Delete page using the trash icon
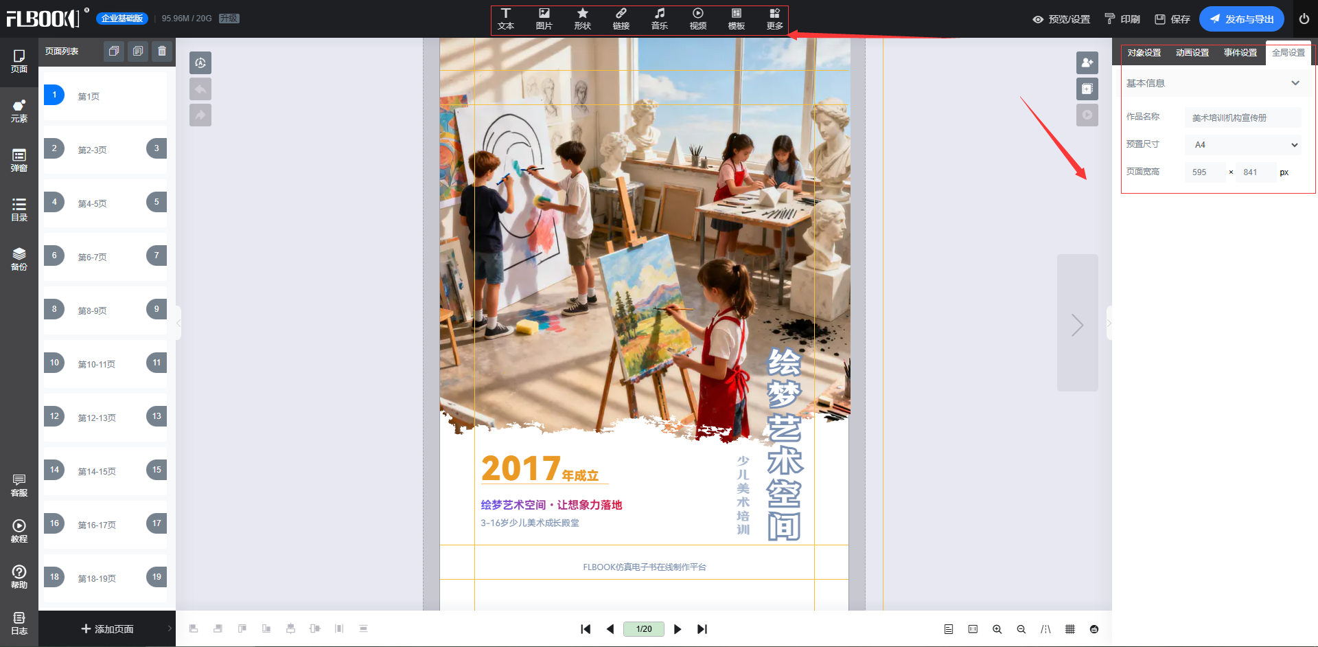This screenshot has width=1318, height=647. [162, 51]
